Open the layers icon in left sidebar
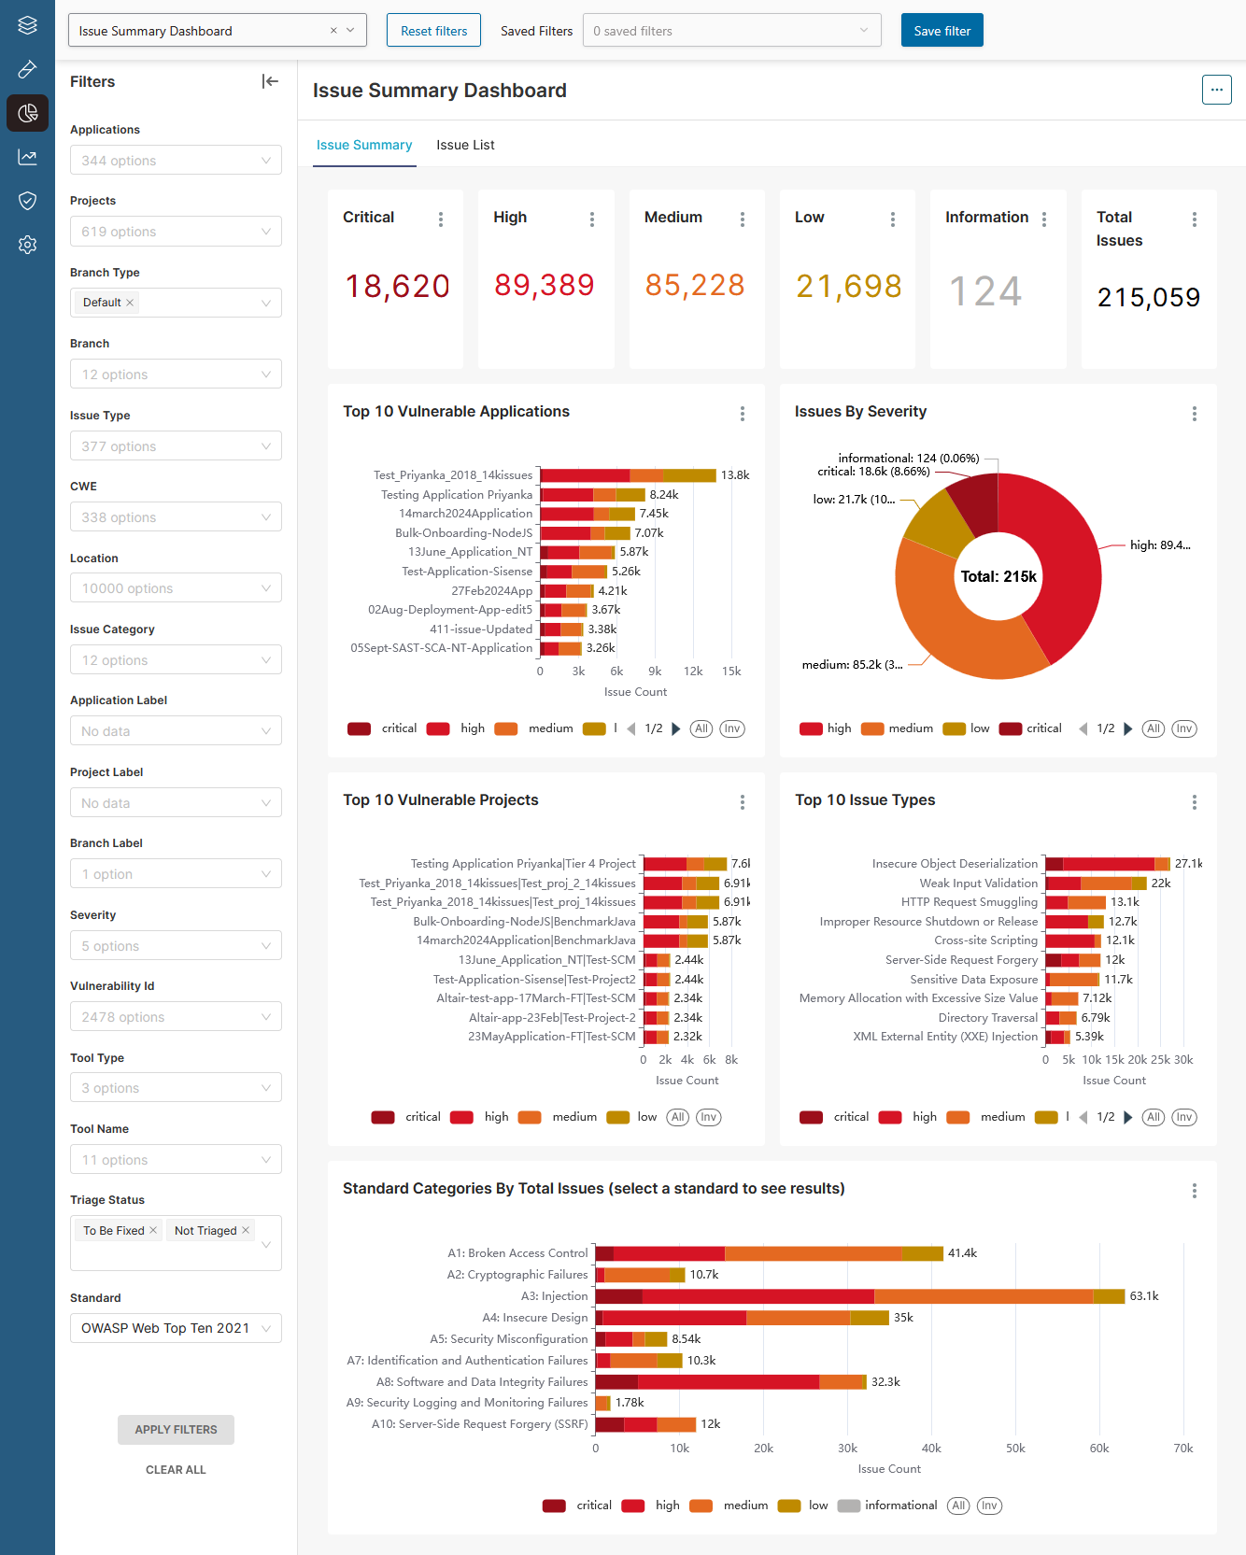The image size is (1246, 1555). pos(27,25)
